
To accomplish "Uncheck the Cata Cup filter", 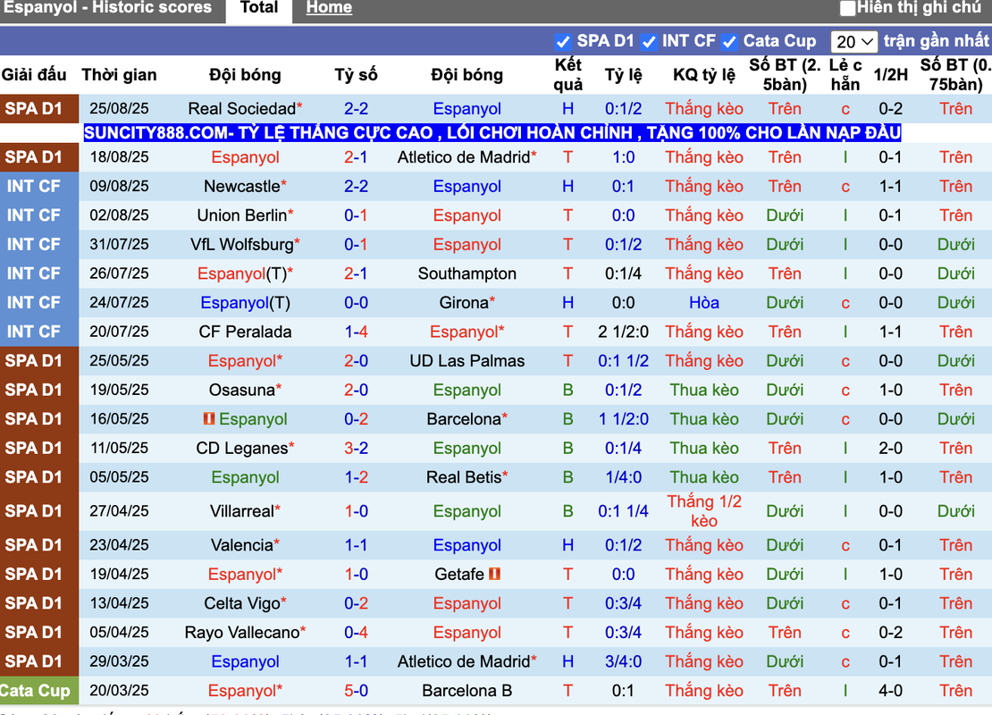I will pyautogui.click(x=729, y=42).
